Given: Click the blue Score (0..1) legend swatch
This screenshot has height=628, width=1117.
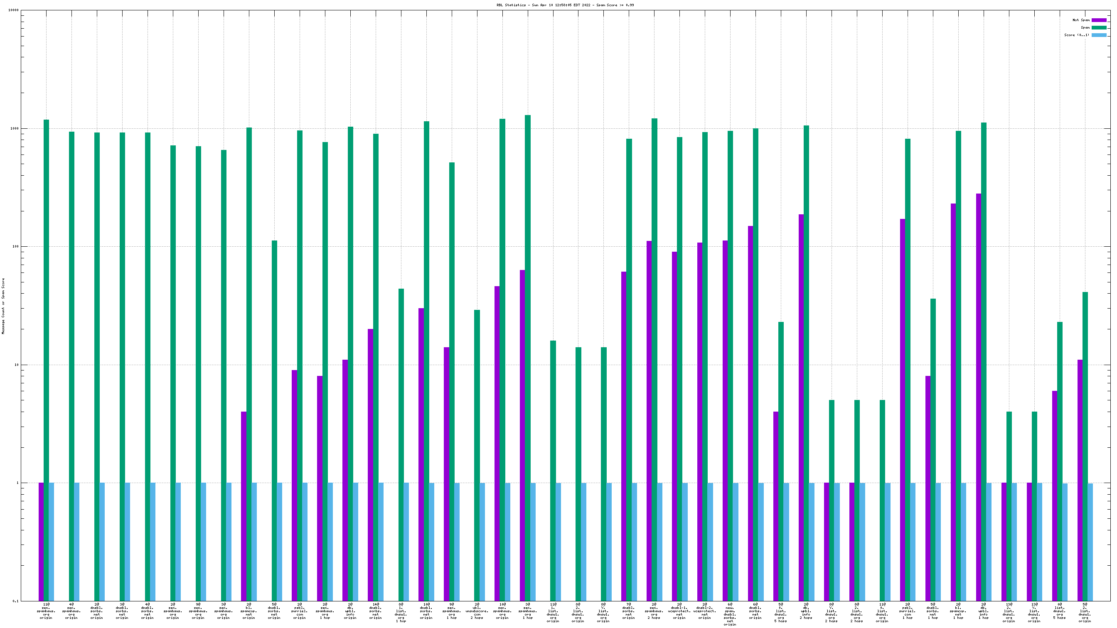Looking at the screenshot, I should pyautogui.click(x=1098, y=35).
